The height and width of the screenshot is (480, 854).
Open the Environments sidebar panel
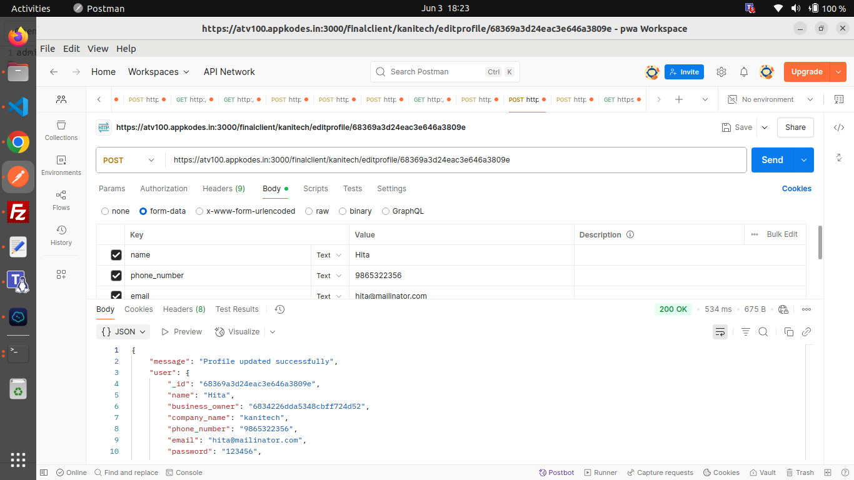tap(61, 165)
